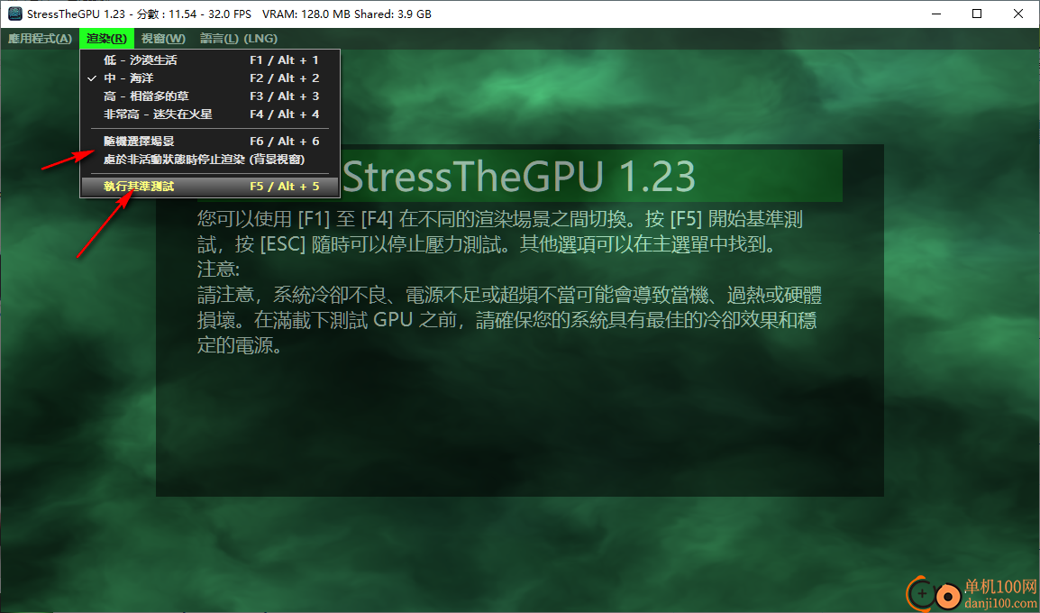Select the 低 - 沙漠生活 render scene

(210, 60)
